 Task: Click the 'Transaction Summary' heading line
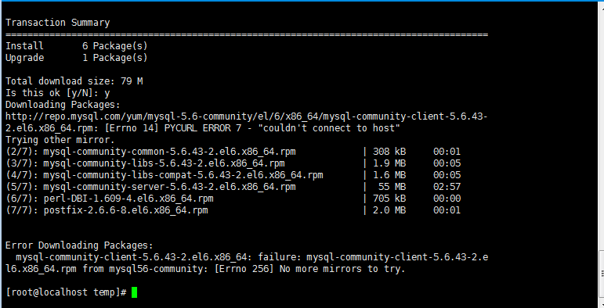tap(57, 23)
